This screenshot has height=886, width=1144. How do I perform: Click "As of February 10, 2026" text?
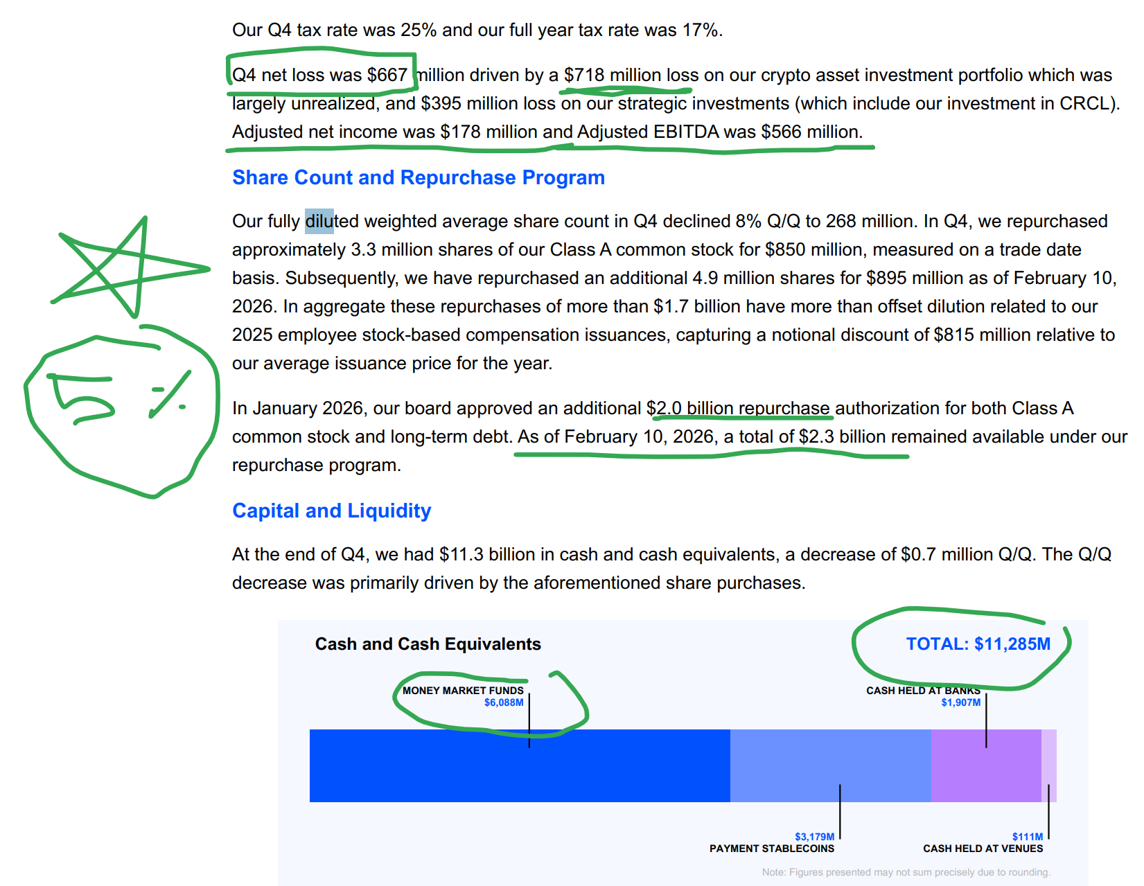tap(618, 436)
